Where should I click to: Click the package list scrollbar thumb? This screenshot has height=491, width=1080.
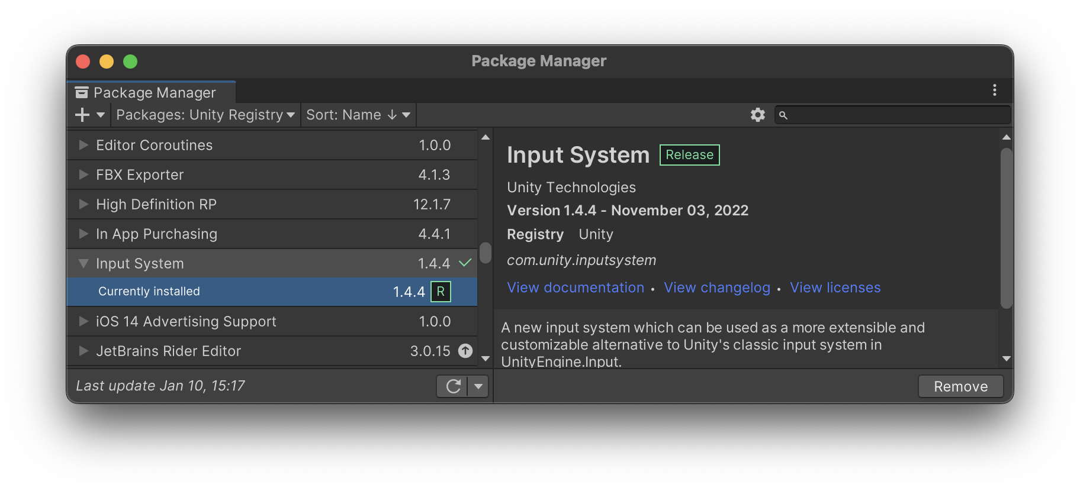click(x=486, y=253)
